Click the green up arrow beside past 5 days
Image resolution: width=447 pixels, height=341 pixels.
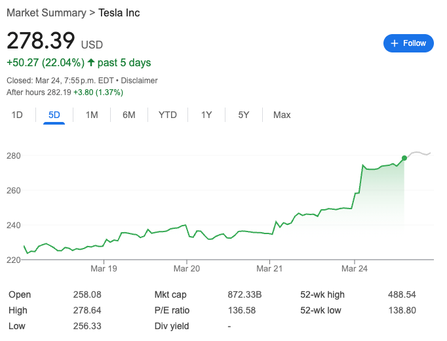tap(91, 62)
